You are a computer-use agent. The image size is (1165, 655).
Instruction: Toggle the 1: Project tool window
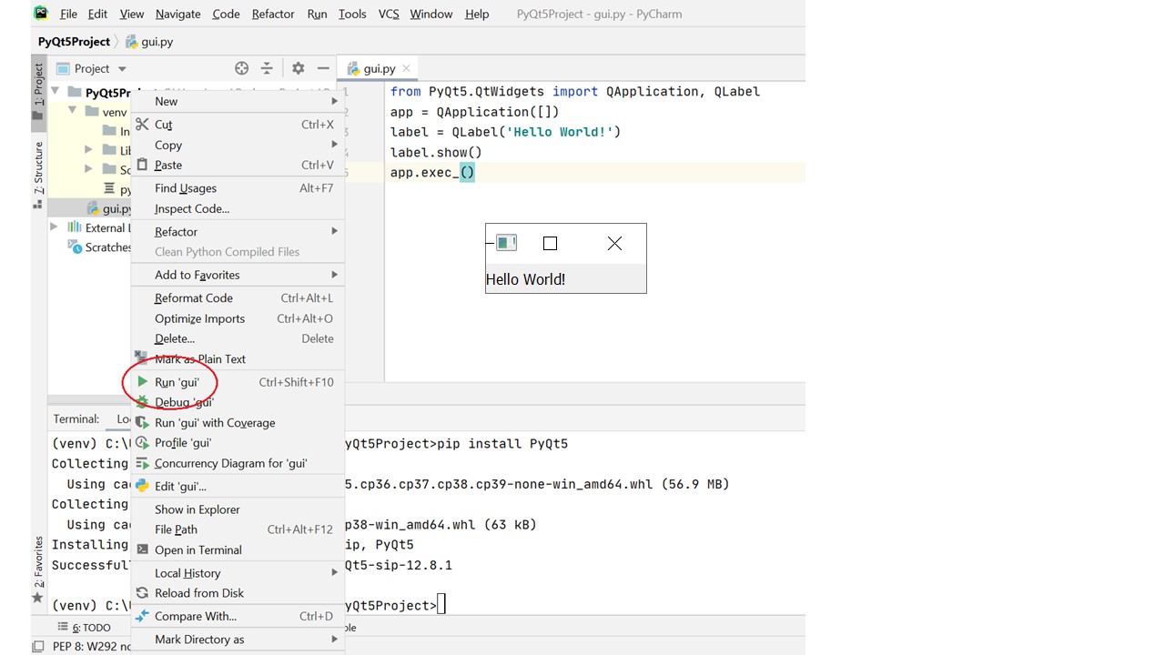[38, 86]
